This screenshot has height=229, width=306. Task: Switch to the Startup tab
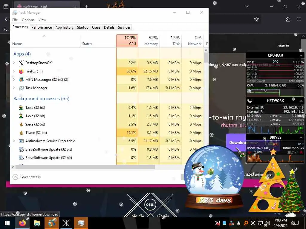[83, 27]
